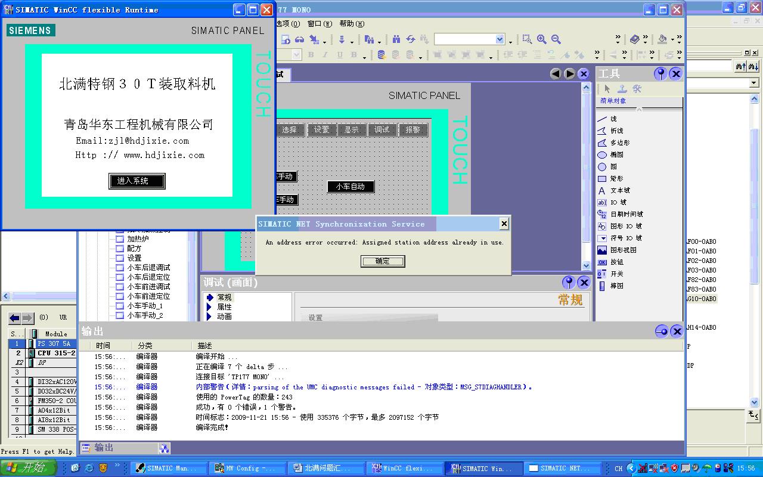The height and width of the screenshot is (477, 763).
Task: Collapse the Simple Objects (简单对象) group
Action: (639, 109)
